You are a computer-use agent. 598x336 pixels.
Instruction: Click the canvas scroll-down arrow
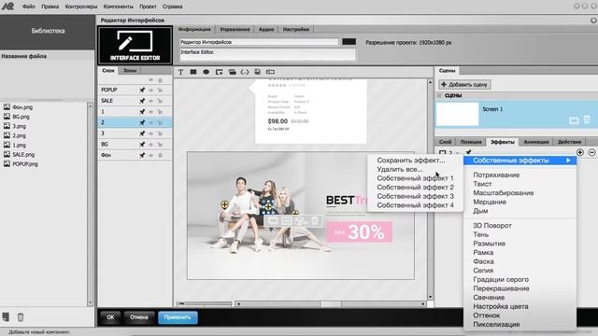(430, 297)
